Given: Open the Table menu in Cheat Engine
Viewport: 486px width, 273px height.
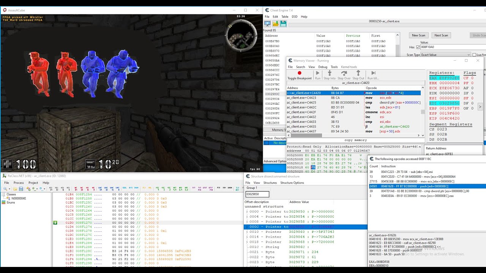Looking at the screenshot, I should [285, 17].
